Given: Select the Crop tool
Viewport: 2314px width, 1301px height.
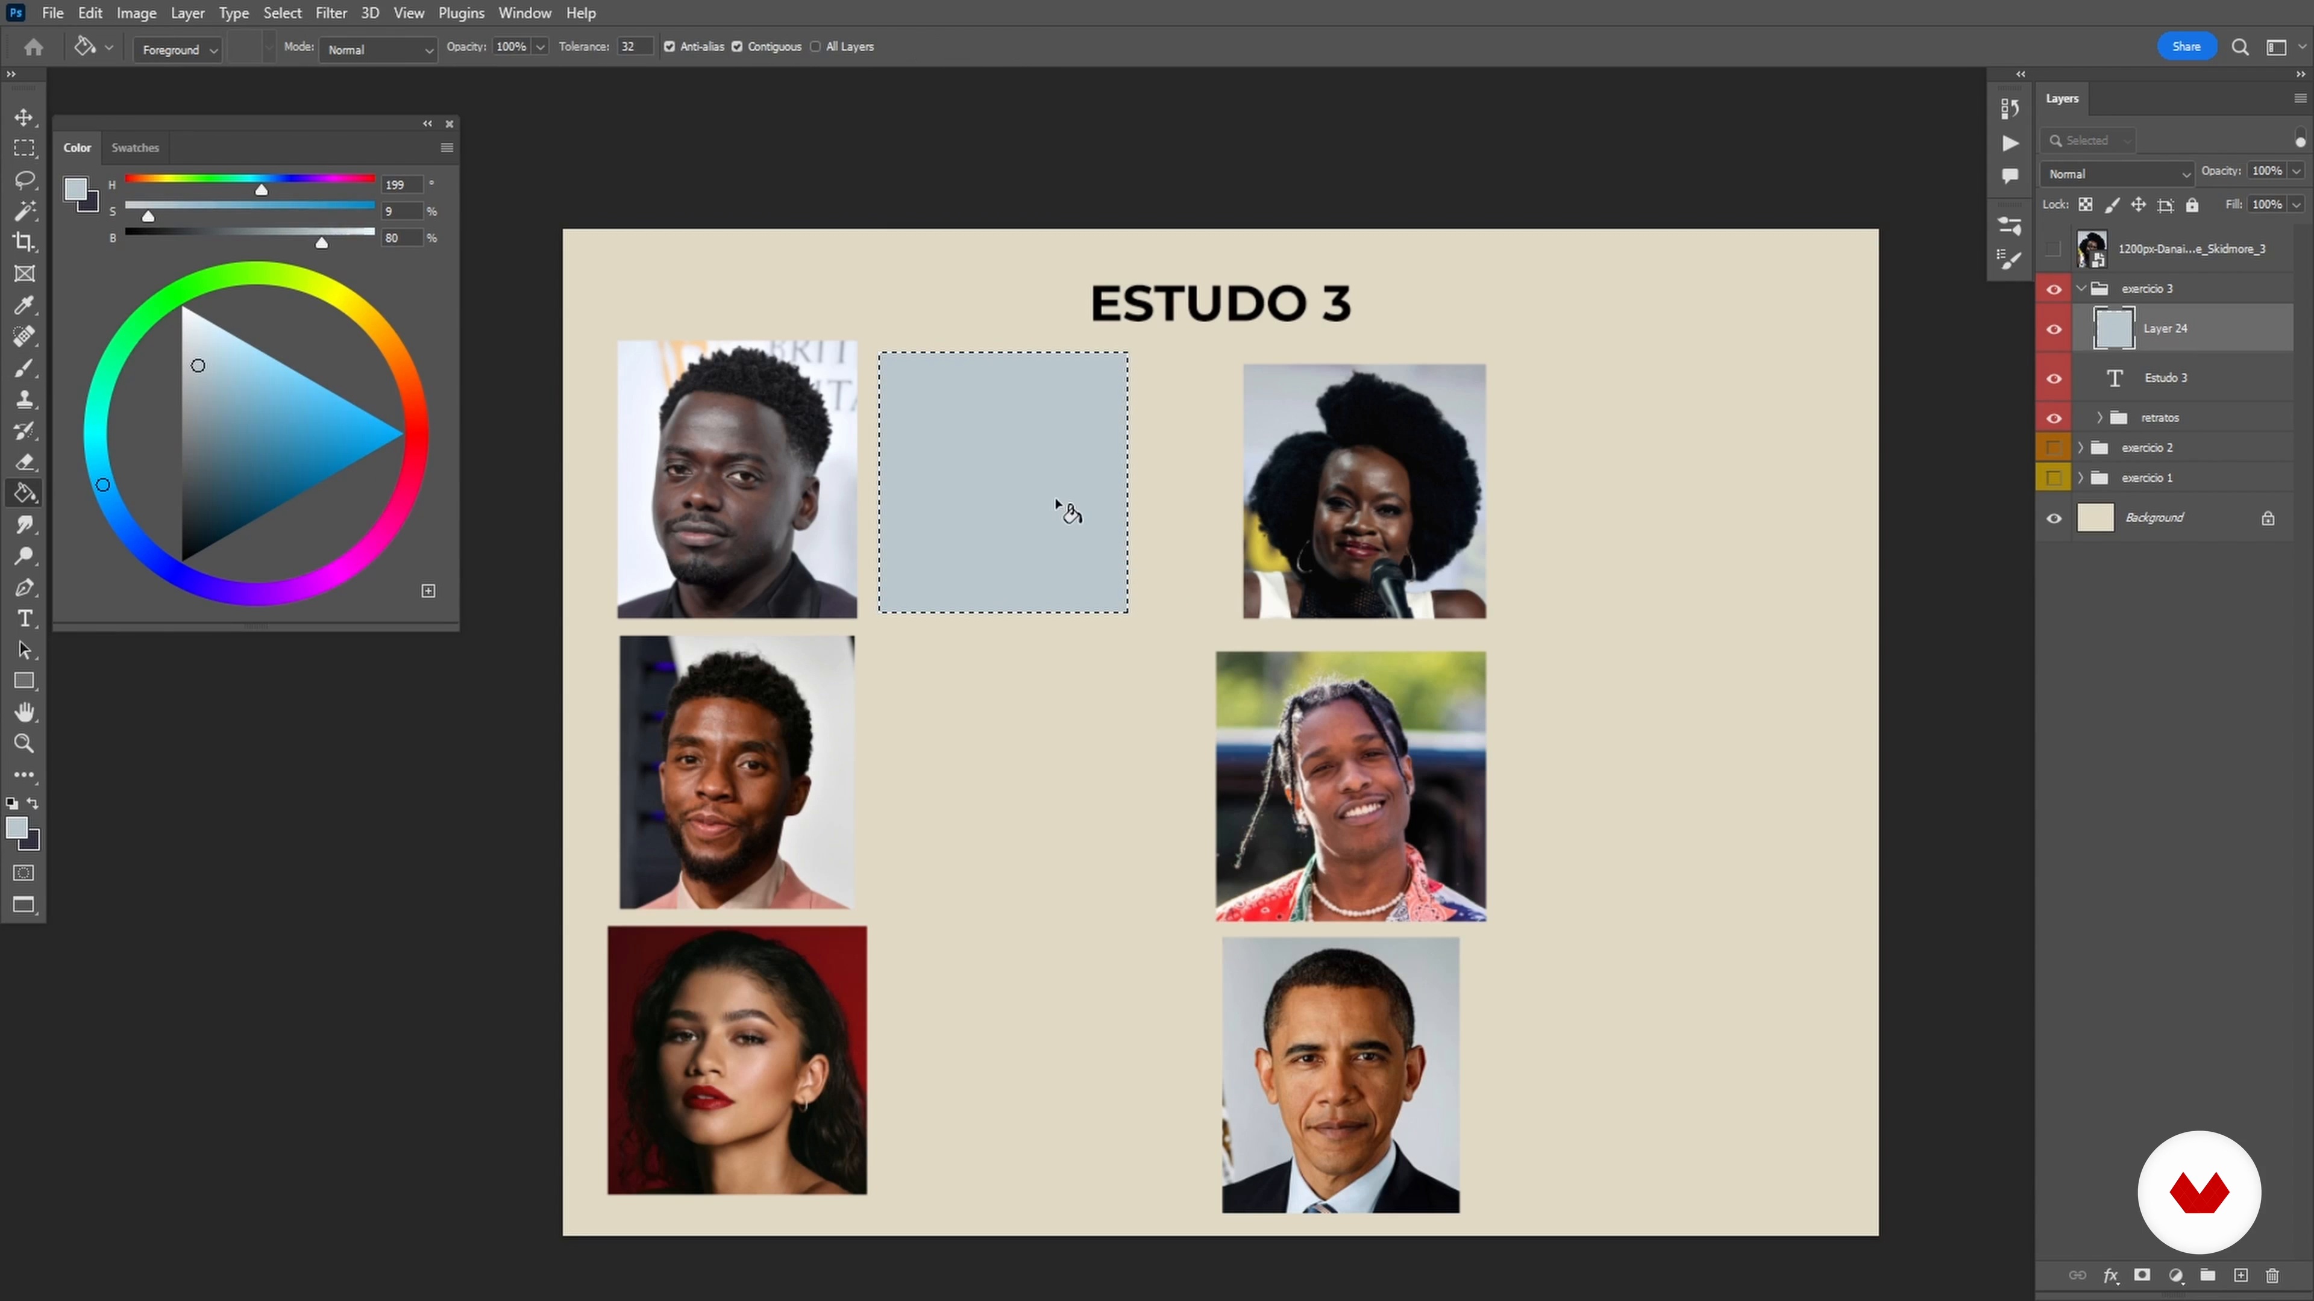Looking at the screenshot, I should click(24, 242).
